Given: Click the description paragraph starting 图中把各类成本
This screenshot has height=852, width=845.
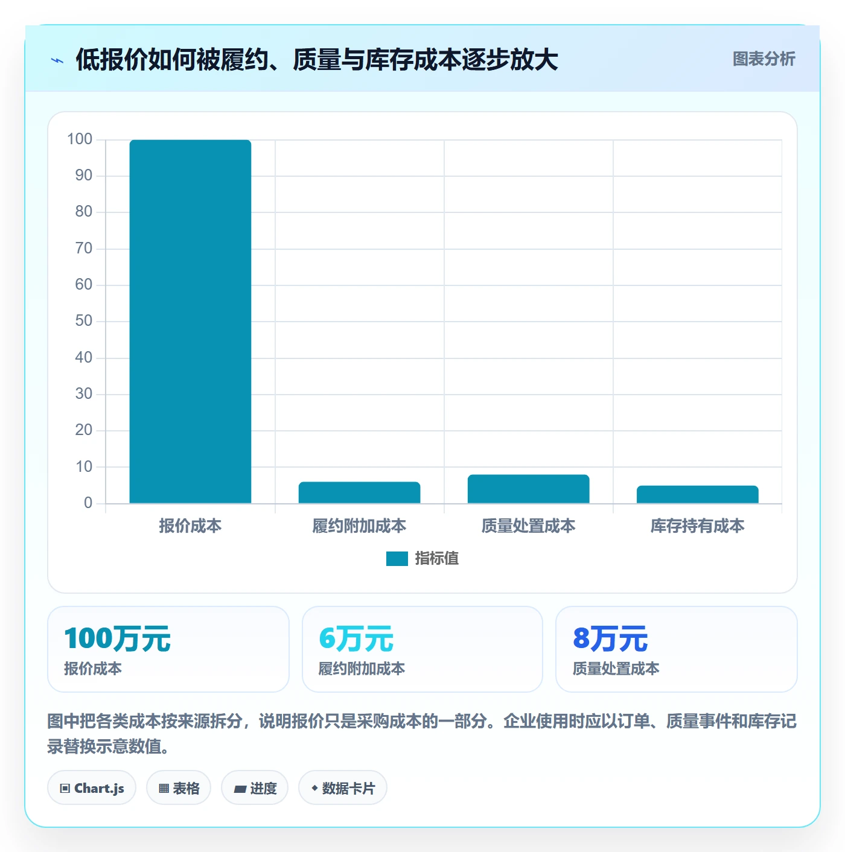Looking at the screenshot, I should point(422,734).
